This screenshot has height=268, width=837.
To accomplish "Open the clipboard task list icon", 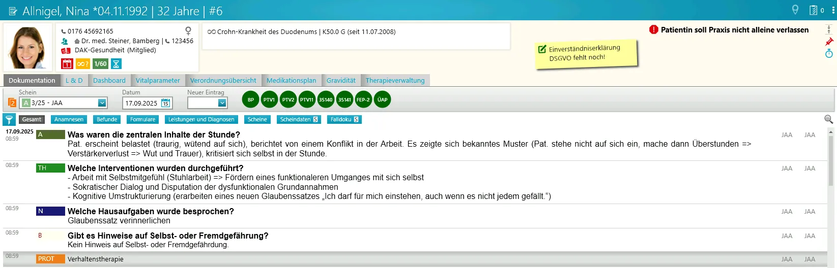I will [814, 10].
